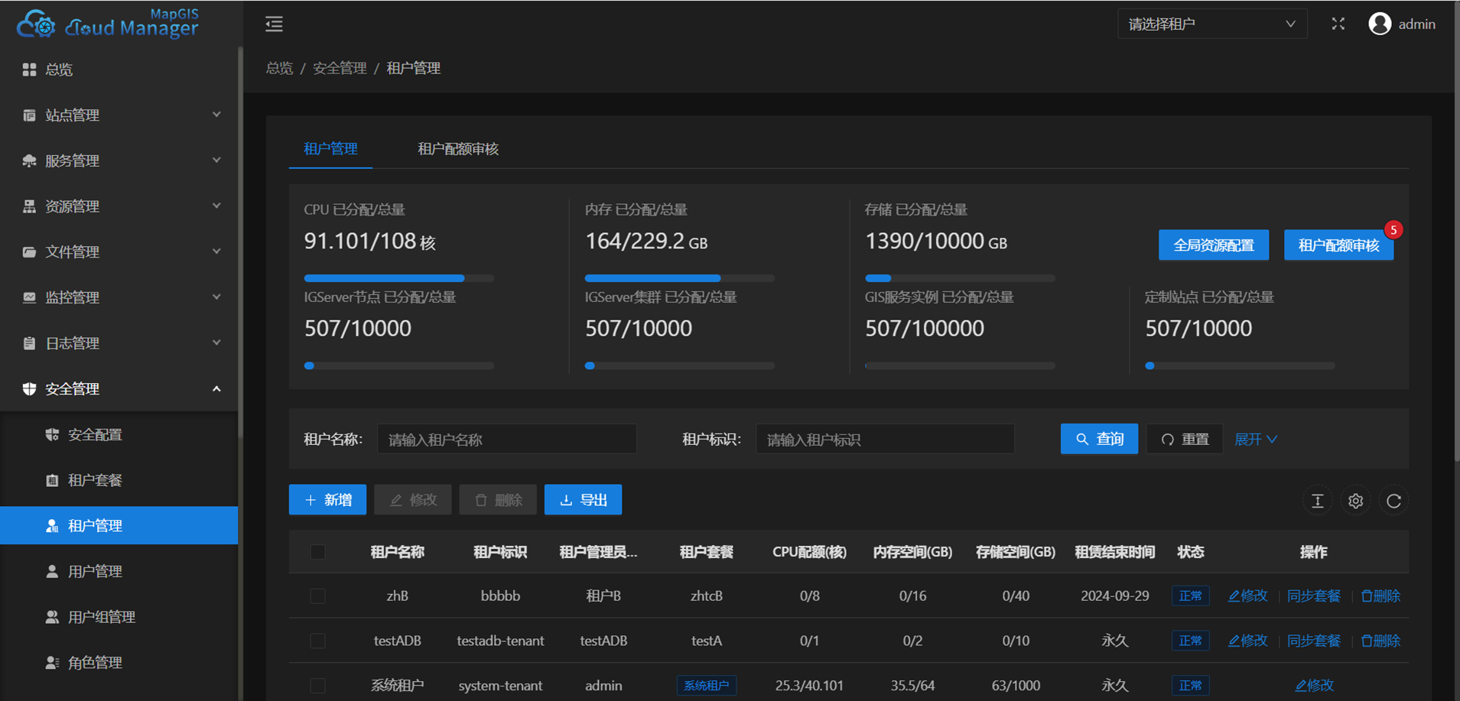Viewport: 1460px width, 701px height.
Task: Click inside the 租户名称 input field
Action: coord(507,439)
